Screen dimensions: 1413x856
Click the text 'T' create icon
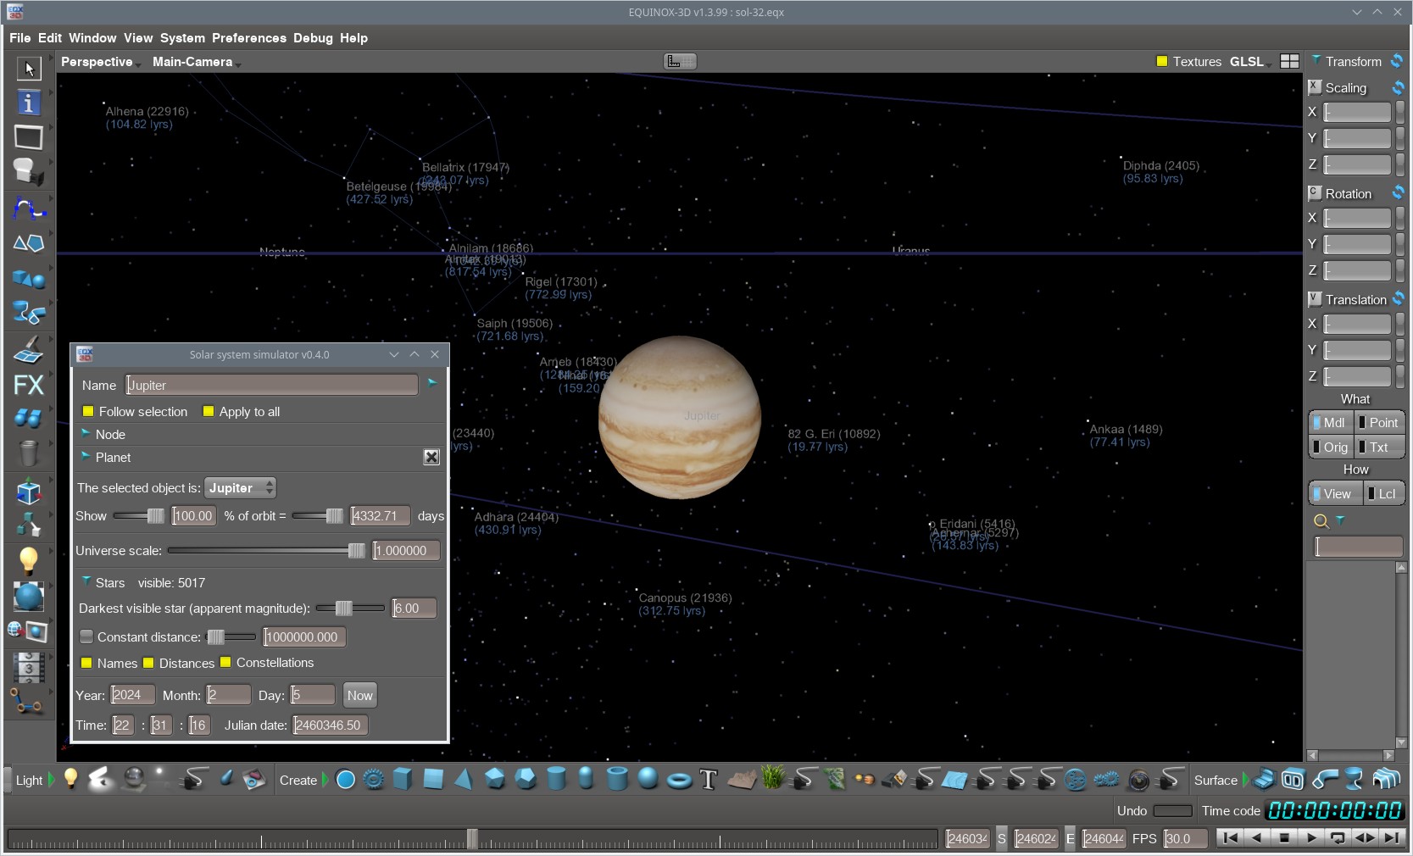709,780
